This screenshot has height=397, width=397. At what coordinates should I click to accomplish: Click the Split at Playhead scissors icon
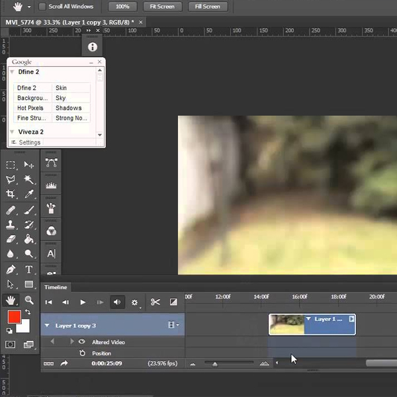[155, 302]
